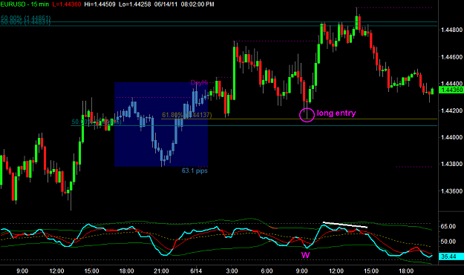The image size is (464, 275).
Task: Click the 1.43800 price axis label
Action: click(451, 164)
